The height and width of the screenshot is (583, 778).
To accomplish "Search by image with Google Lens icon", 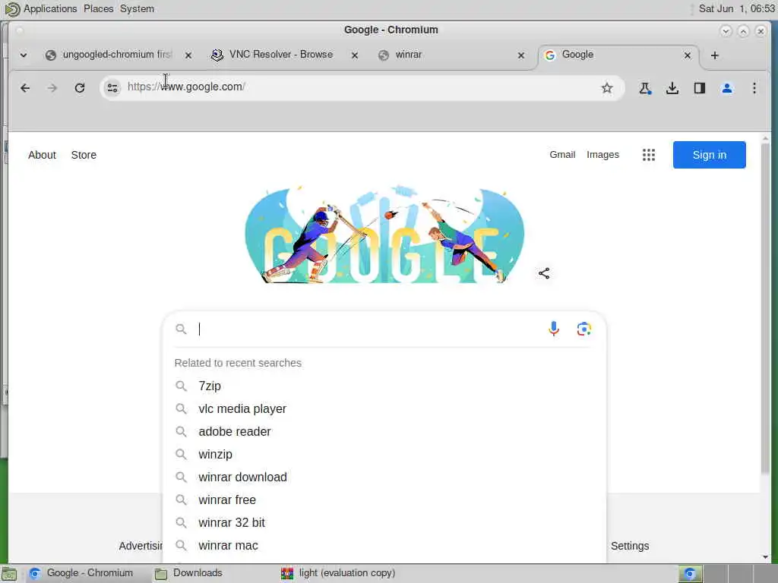I will click(584, 329).
